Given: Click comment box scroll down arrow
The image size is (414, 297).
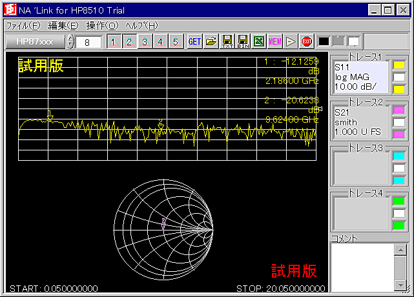Looking at the screenshot, I should (400, 285).
